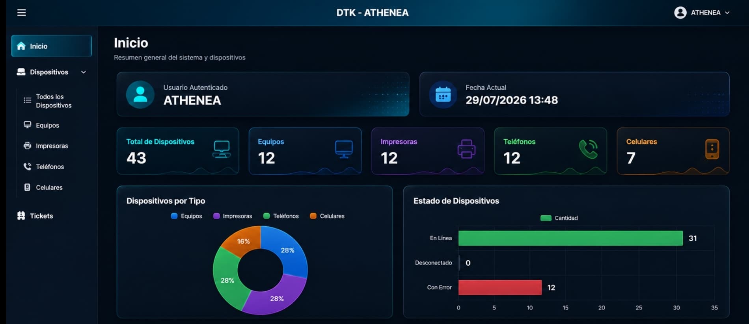Click the phone icon in the Teléfonos card

point(589,149)
